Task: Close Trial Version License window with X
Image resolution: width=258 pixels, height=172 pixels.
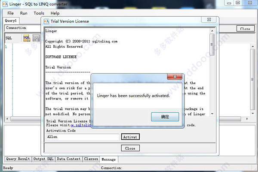Action: [209, 20]
